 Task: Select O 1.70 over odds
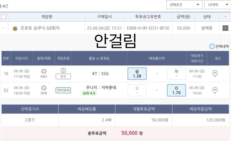tap(176, 90)
